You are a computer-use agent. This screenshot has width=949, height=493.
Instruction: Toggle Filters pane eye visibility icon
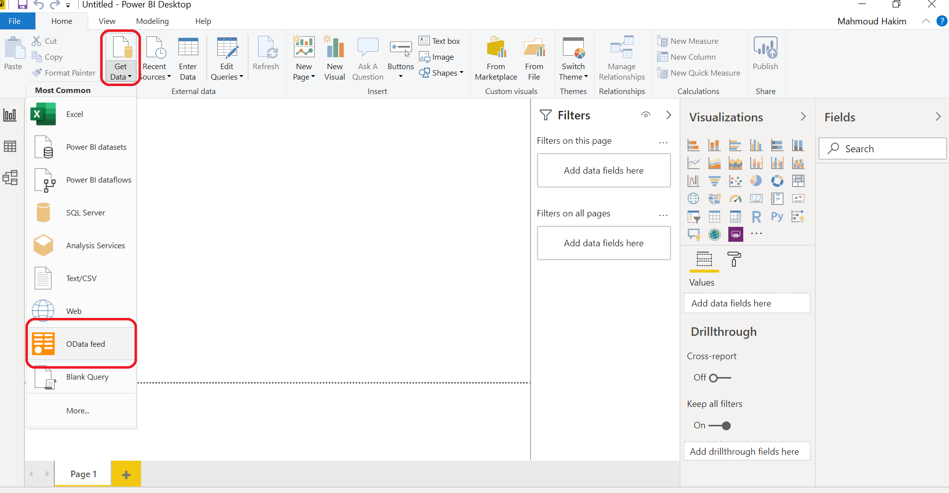point(646,115)
